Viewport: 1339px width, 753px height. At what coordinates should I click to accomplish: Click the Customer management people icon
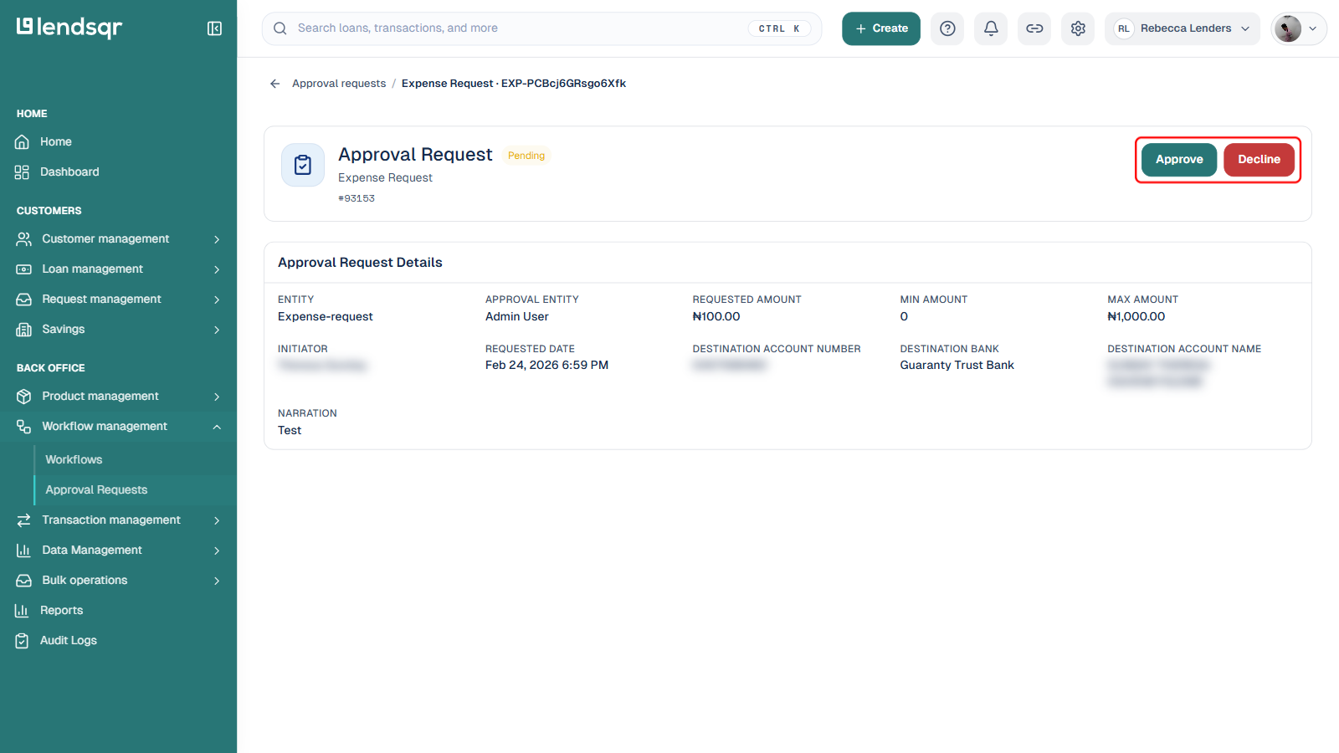click(23, 239)
